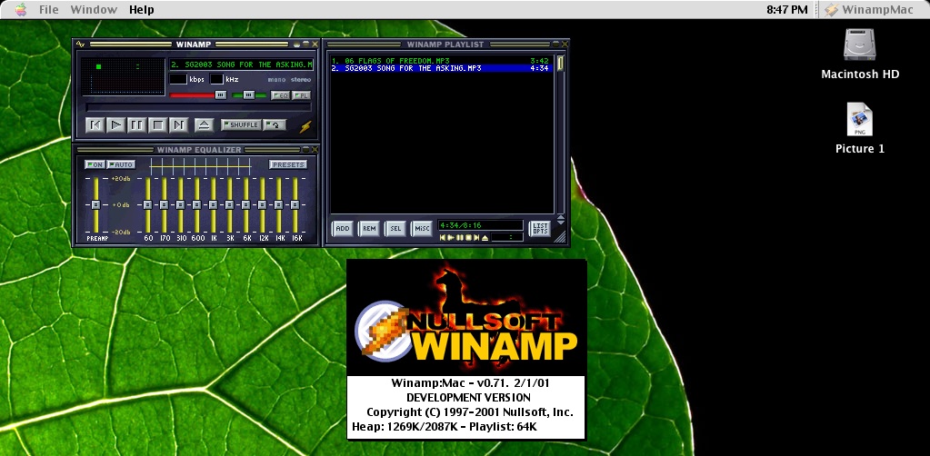930x456 pixels.
Task: Click the playlist scroll down arrow
Action: 561,224
